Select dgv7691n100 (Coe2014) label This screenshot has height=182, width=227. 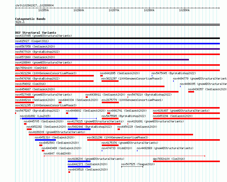[31, 68]
